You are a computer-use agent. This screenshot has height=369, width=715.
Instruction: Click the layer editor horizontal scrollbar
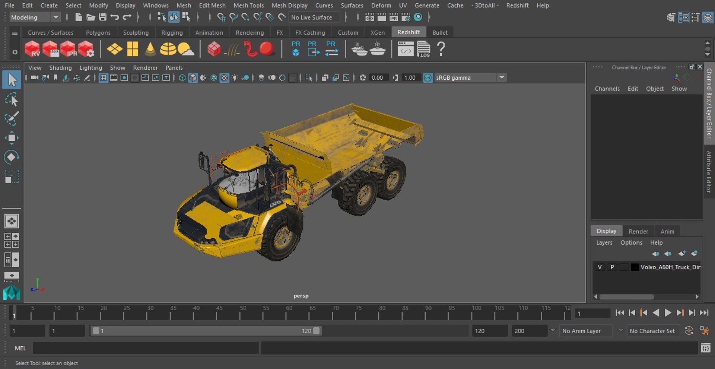(x=626, y=297)
